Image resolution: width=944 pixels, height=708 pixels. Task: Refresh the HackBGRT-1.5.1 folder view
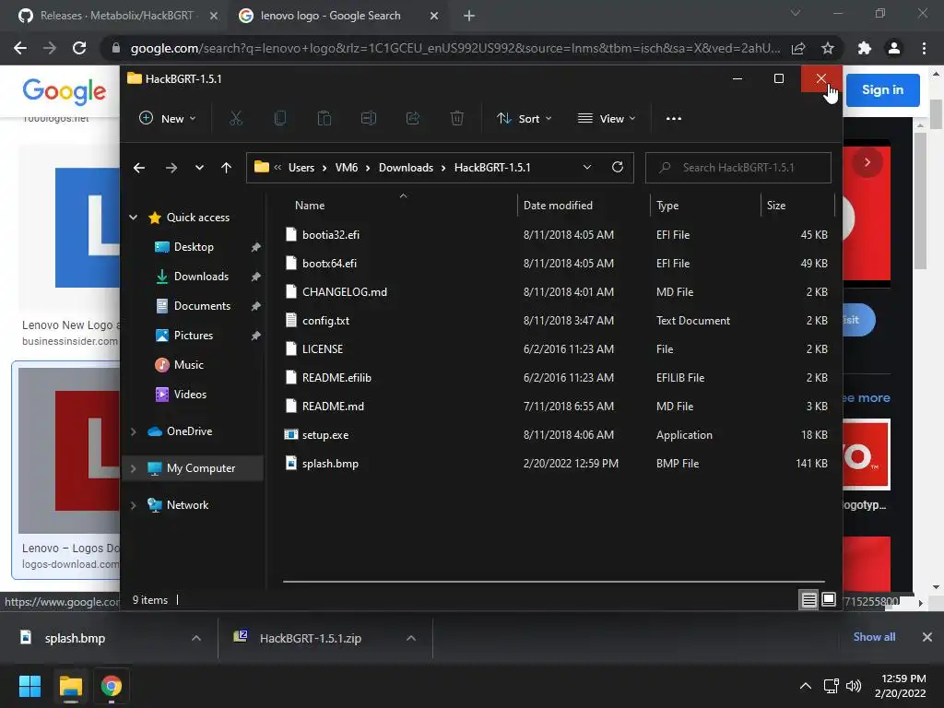click(618, 168)
